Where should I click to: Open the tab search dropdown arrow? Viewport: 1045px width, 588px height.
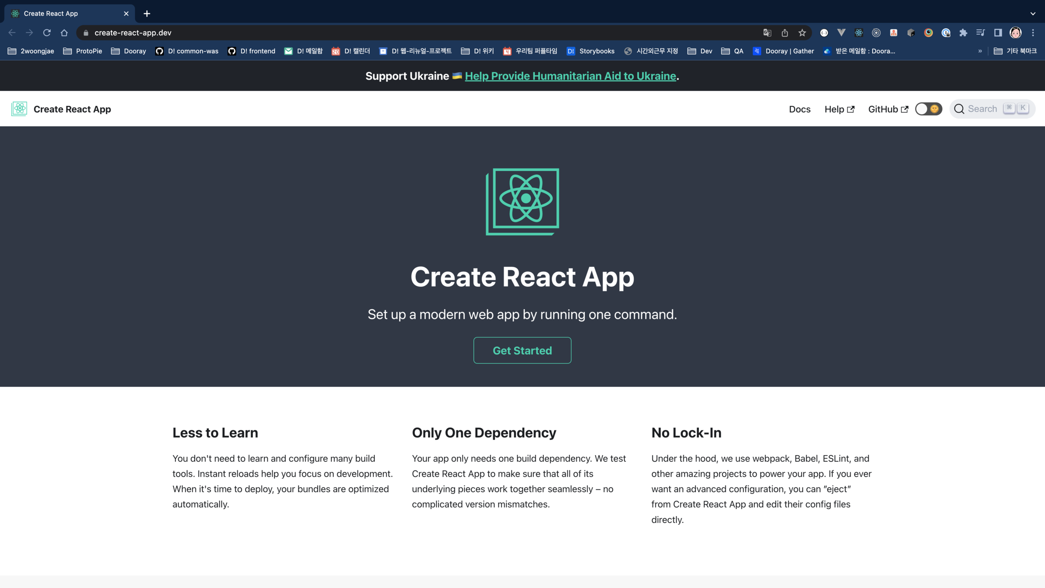(x=1033, y=14)
